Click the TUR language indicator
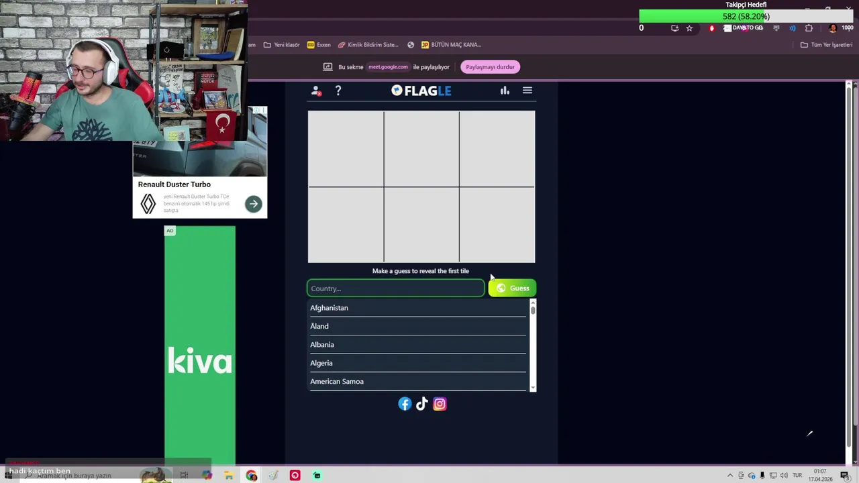Viewport: 859px width, 483px height. [x=797, y=476]
